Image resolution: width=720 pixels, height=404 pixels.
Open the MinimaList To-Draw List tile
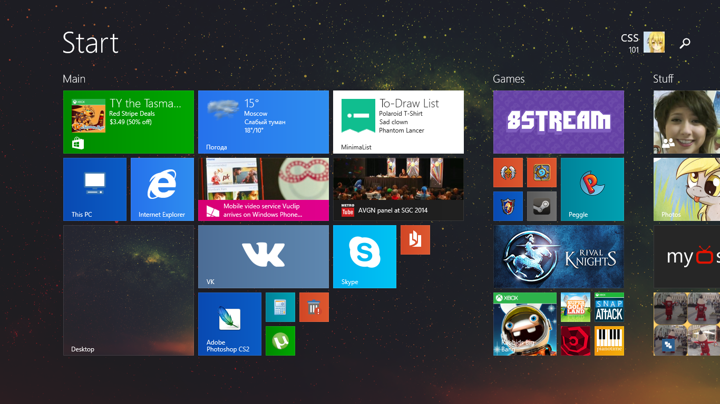point(398,122)
